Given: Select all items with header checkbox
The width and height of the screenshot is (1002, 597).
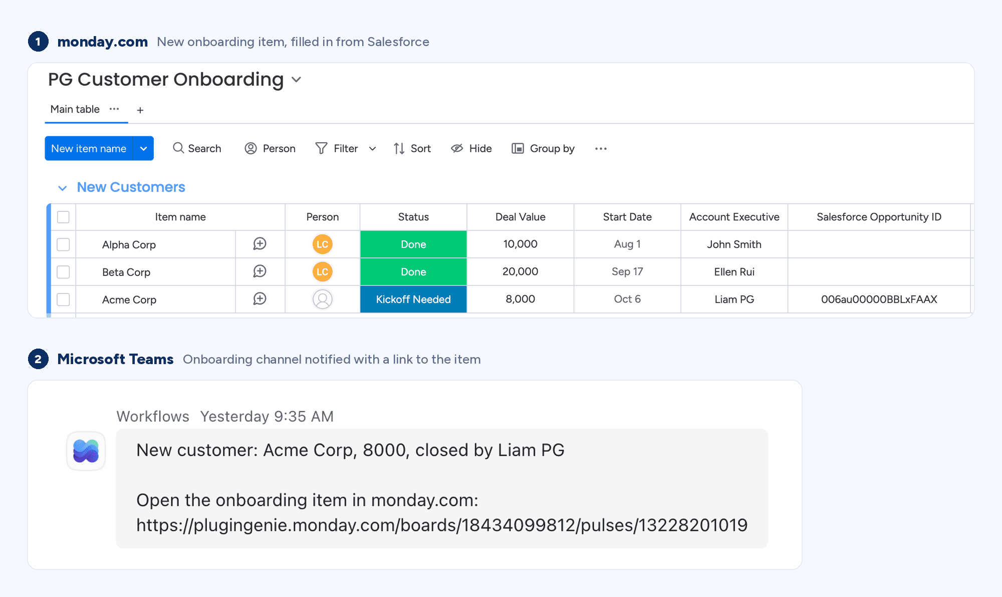Looking at the screenshot, I should click(x=63, y=217).
